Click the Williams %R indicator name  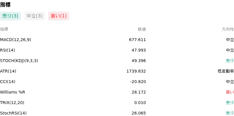click(x=13, y=92)
